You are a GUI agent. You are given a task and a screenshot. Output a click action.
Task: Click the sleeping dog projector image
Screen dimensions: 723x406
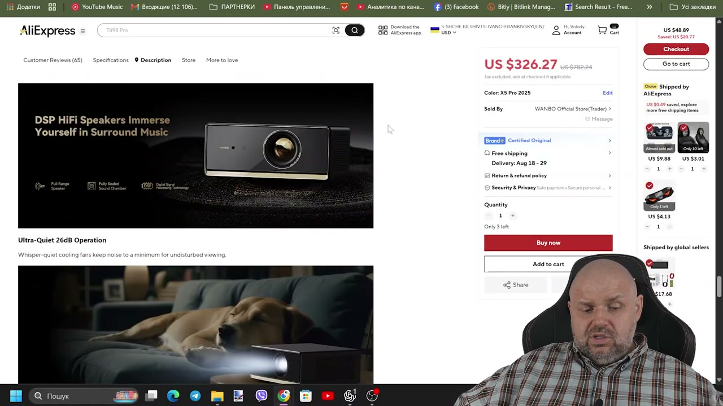[195, 325]
